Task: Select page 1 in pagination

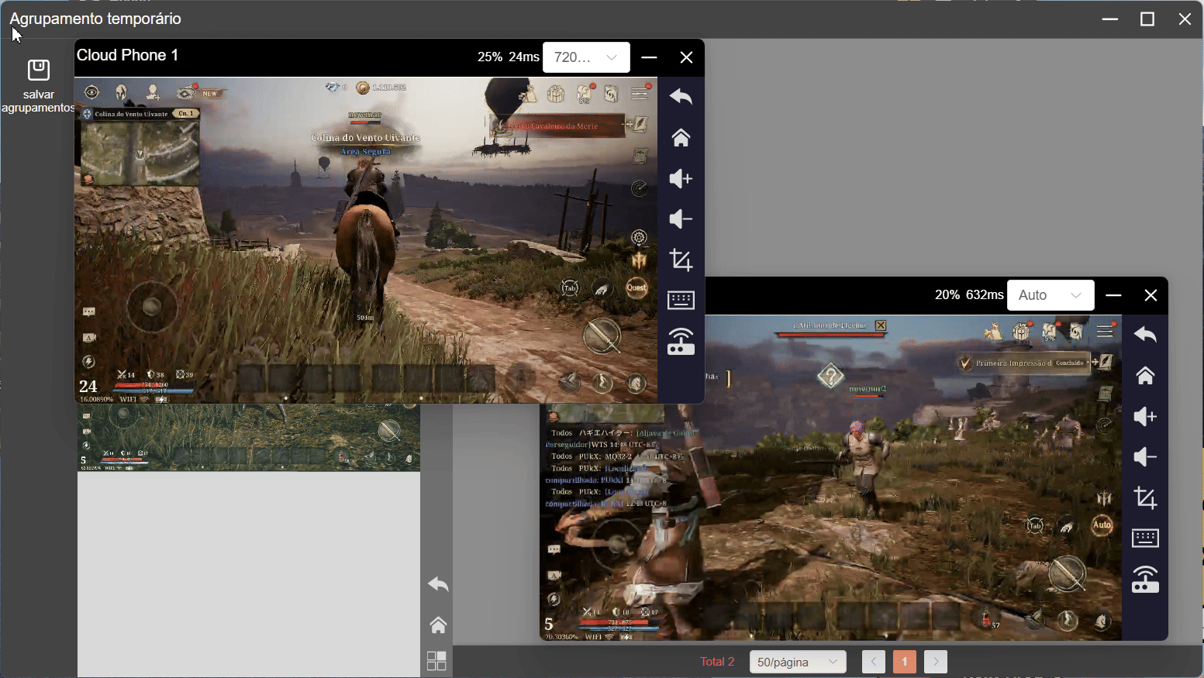Action: [904, 662]
